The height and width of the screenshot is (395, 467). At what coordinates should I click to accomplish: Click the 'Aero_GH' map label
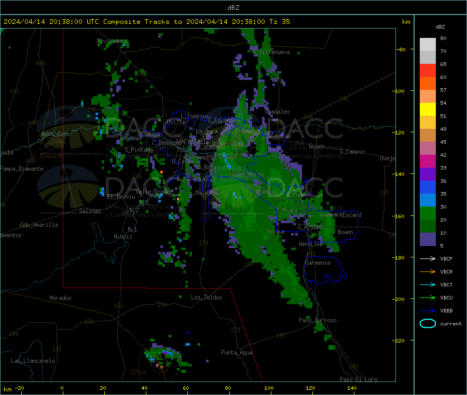click(310, 244)
